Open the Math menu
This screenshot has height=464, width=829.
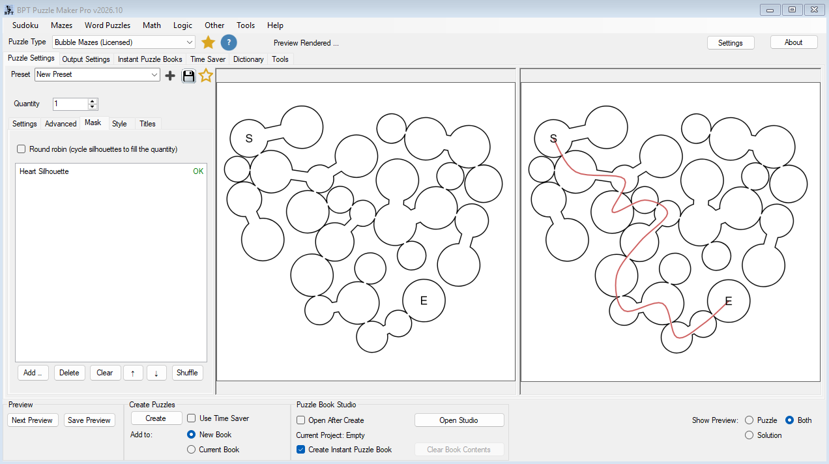tap(152, 25)
